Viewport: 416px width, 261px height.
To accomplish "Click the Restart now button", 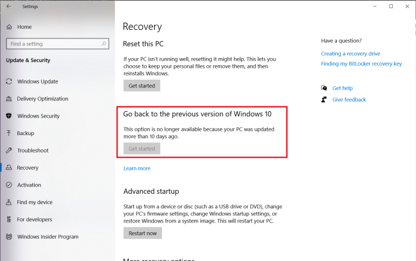I will pyautogui.click(x=142, y=233).
